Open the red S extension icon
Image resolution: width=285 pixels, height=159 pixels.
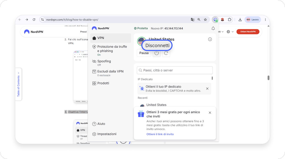pos(222,19)
